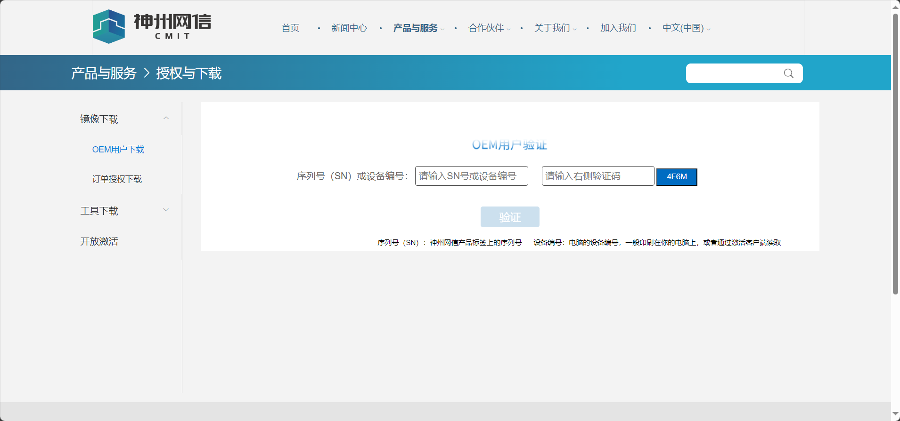Click the scrollbar up arrow
This screenshot has height=421, width=900.
pos(895,7)
